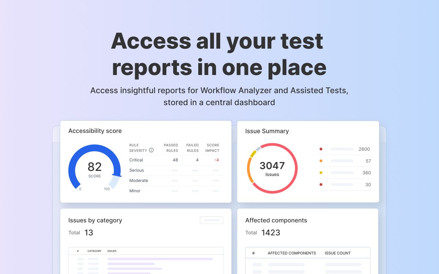The width and height of the screenshot is (439, 274).
Task: Click the Accessibility score card title
Action: [95, 131]
